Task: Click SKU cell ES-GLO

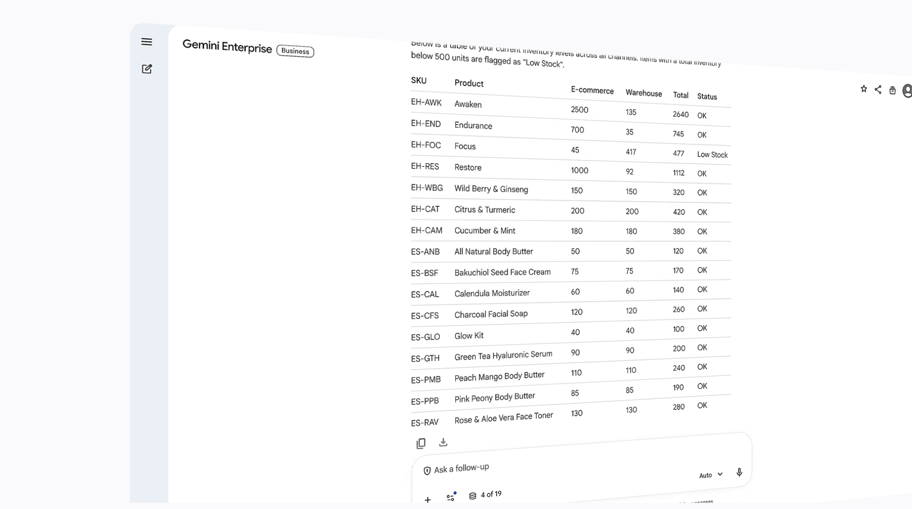Action: (x=425, y=337)
